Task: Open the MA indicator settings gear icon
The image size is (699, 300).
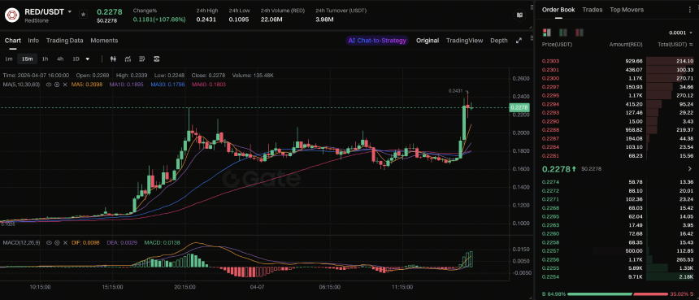Action: tap(57, 85)
